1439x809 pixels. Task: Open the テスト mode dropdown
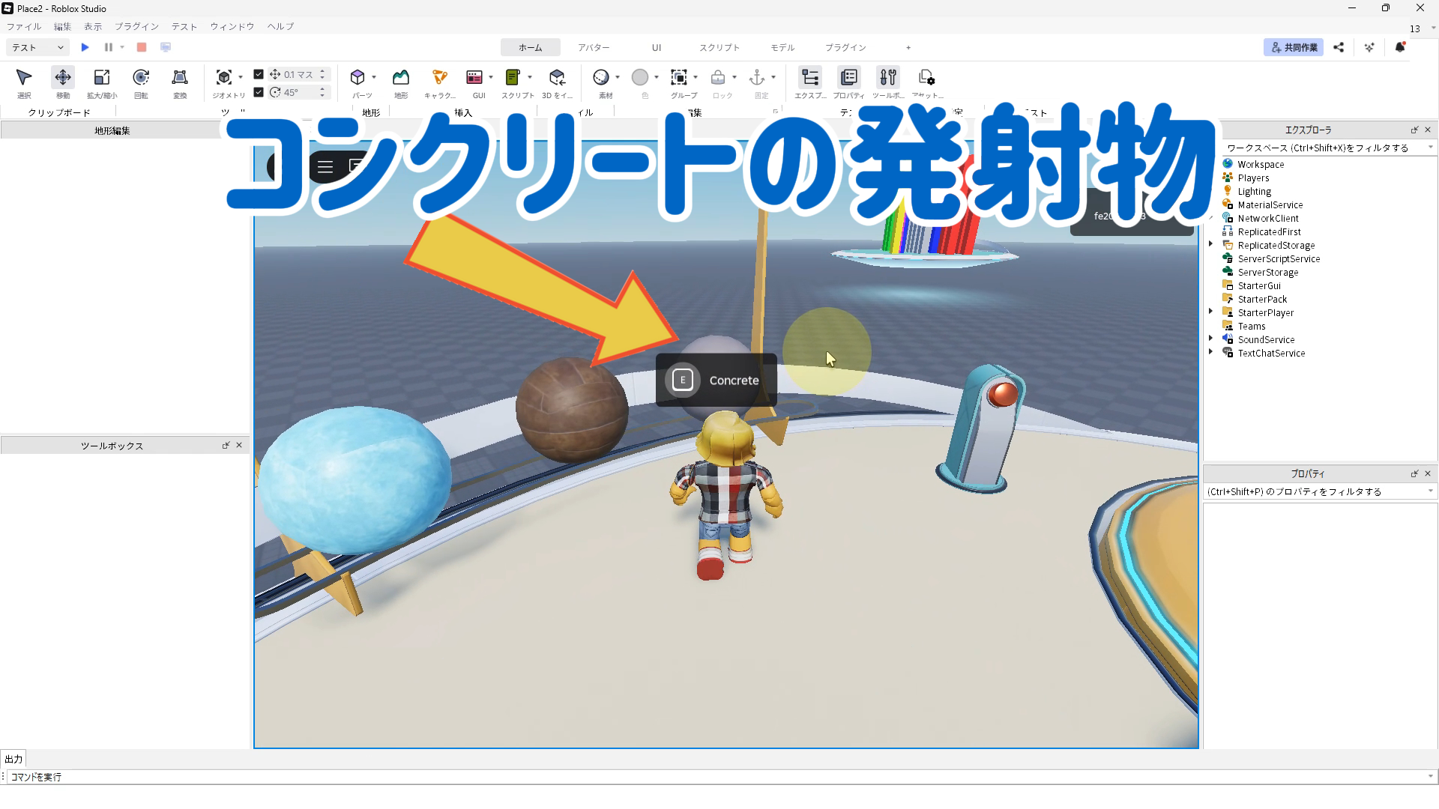37,47
